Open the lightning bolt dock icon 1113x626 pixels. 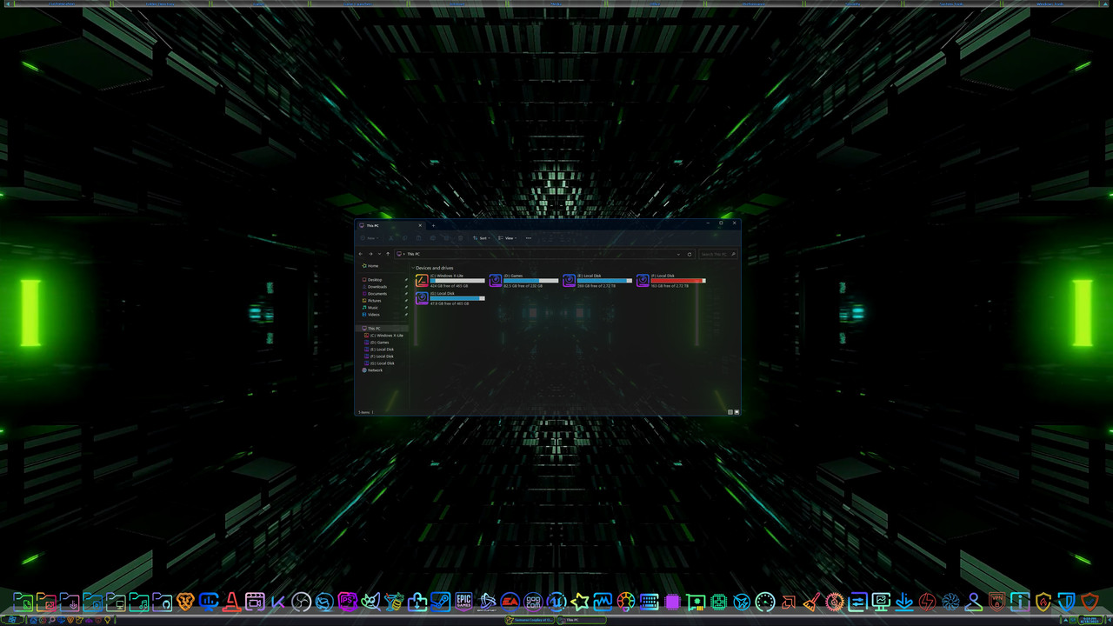click(x=927, y=601)
